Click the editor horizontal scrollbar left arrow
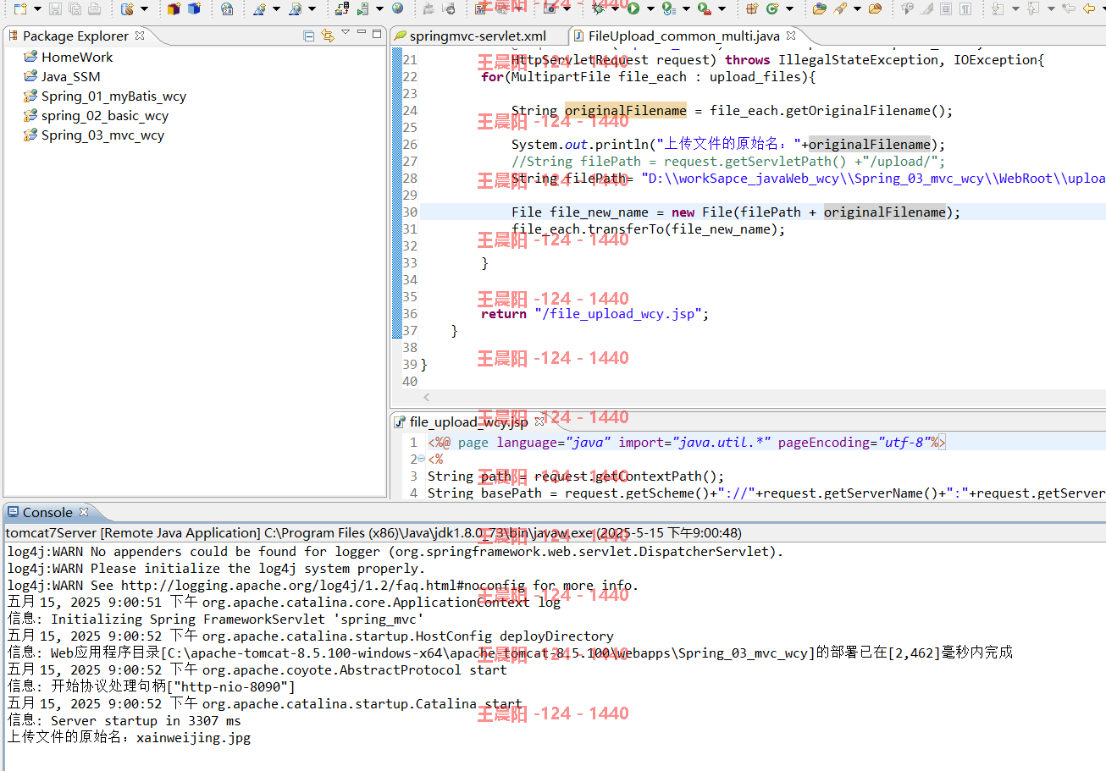The width and height of the screenshot is (1106, 771). 426,397
